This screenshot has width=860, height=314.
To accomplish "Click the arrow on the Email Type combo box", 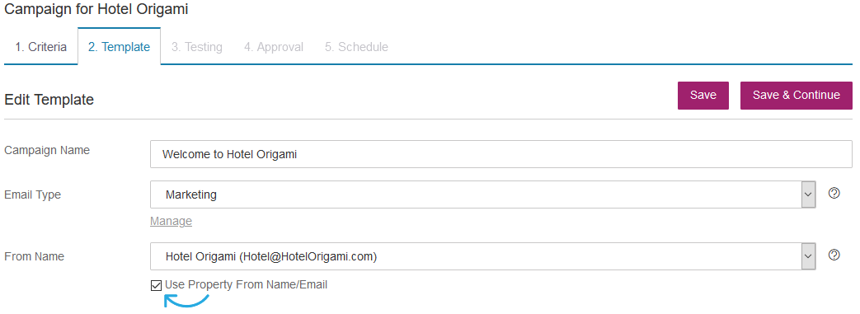I will (808, 194).
